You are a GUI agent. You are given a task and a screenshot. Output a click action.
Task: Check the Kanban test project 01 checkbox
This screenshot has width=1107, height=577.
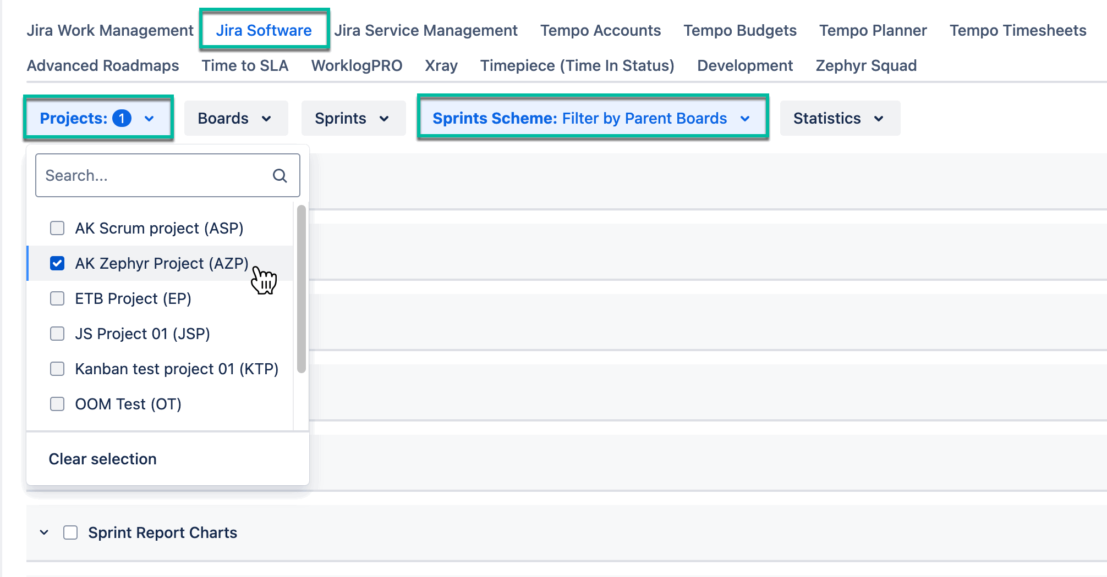tap(57, 369)
